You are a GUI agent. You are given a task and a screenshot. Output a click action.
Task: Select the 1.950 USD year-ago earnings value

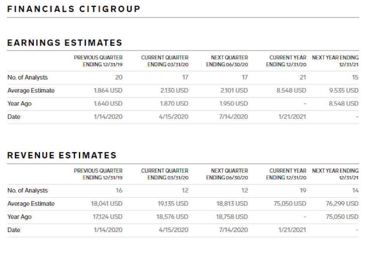[x=234, y=104]
